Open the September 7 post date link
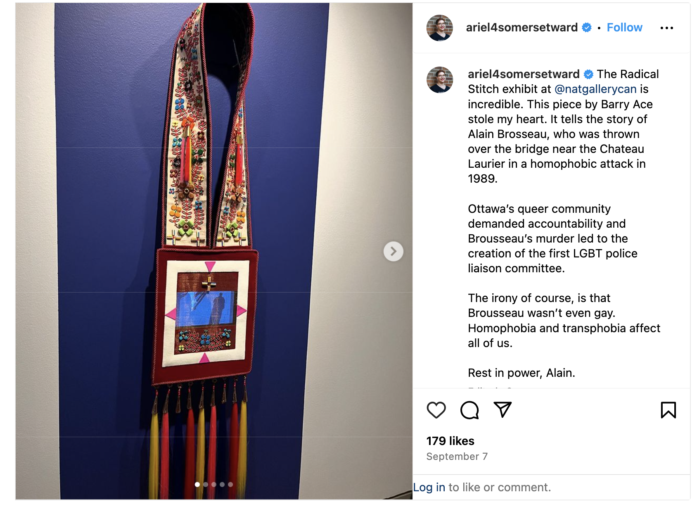This screenshot has width=697, height=514. click(x=457, y=457)
